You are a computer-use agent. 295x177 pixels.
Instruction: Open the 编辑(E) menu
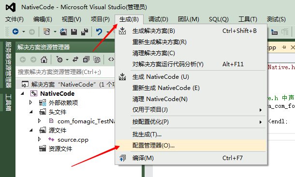click(43, 19)
